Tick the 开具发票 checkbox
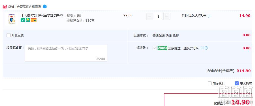This screenshot has height=106, width=255. pyautogui.click(x=9, y=35)
